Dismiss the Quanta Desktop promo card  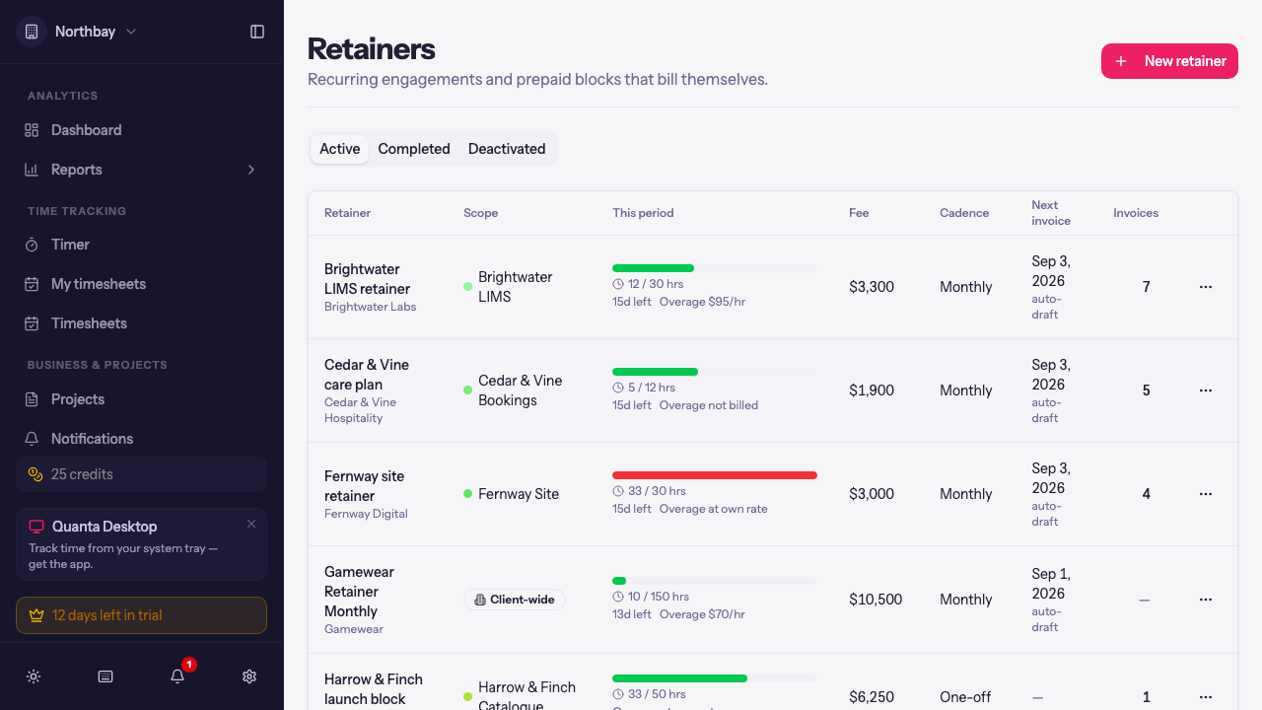[251, 524]
